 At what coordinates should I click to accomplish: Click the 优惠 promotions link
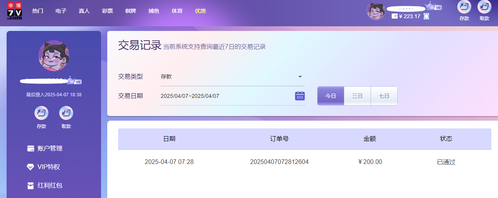point(200,11)
